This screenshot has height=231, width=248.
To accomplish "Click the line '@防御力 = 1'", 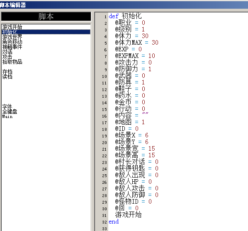I will (x=134, y=69).
